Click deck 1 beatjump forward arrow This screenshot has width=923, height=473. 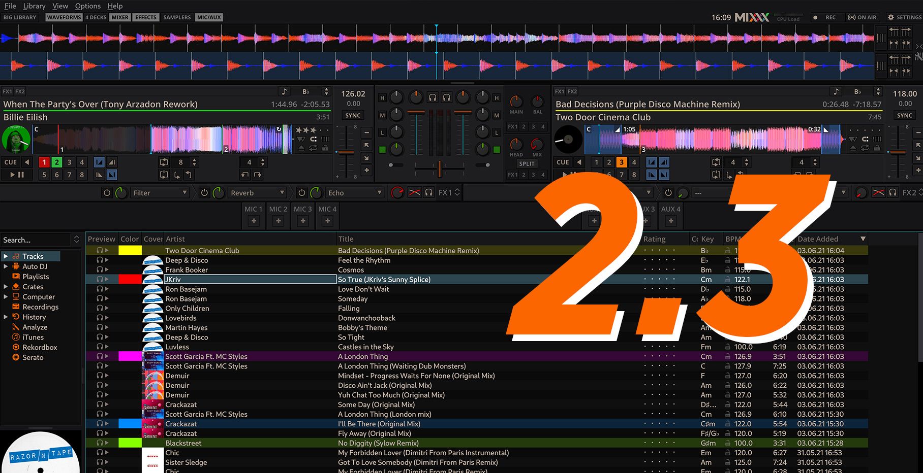click(258, 175)
